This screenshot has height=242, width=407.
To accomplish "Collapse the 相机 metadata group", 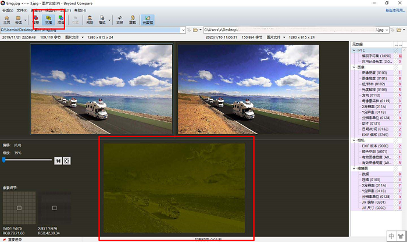I will (x=354, y=140).
